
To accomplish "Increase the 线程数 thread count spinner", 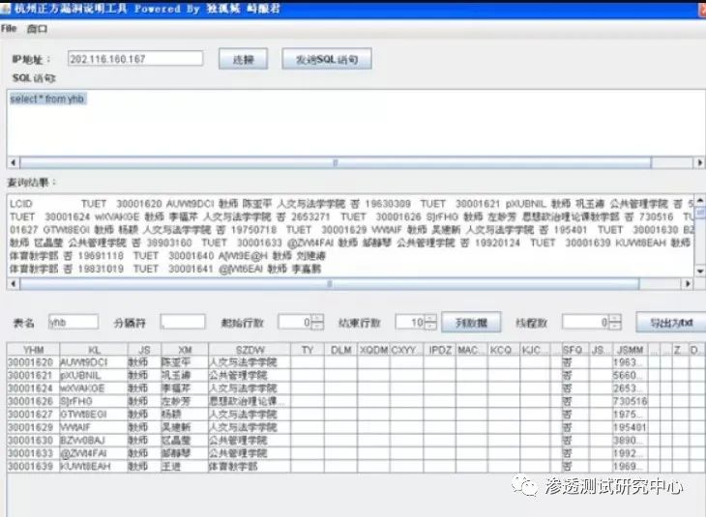I will coord(615,318).
